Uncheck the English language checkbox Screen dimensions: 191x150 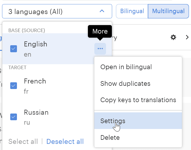coord(13,49)
